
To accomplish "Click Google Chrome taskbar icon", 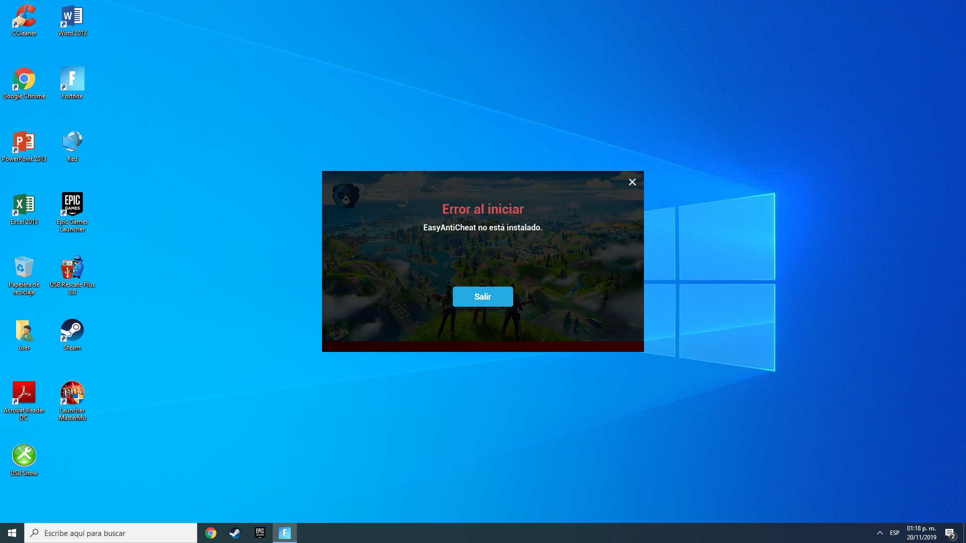I will 210,532.
